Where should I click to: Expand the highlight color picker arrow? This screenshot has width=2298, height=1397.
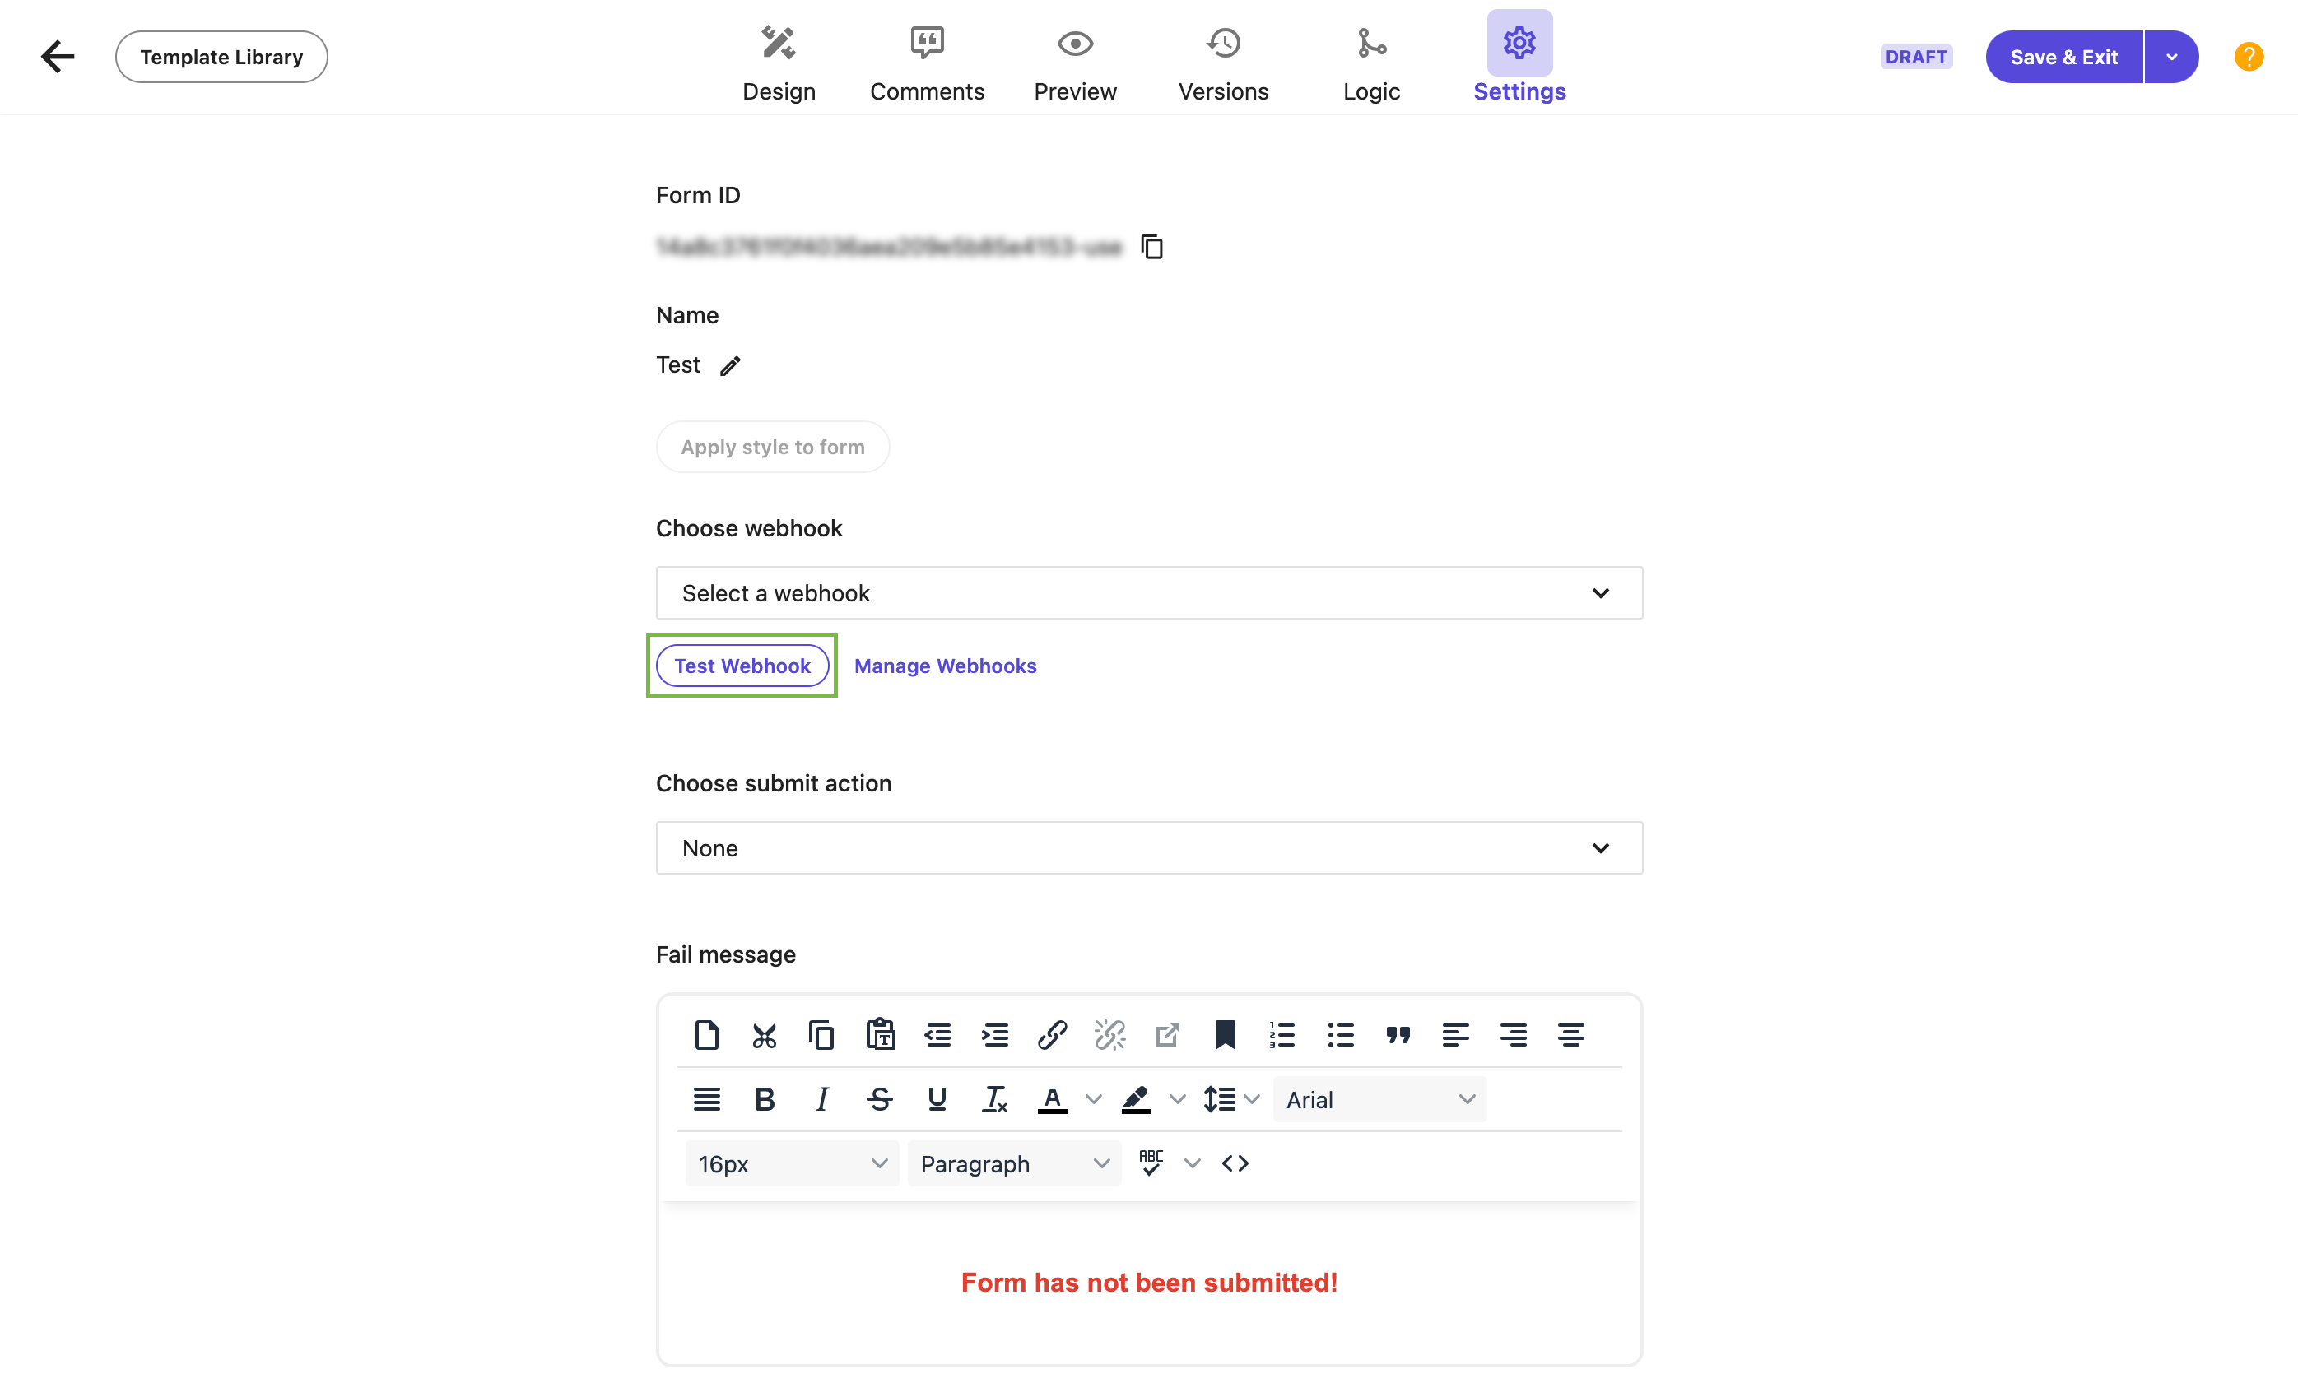tap(1178, 1099)
